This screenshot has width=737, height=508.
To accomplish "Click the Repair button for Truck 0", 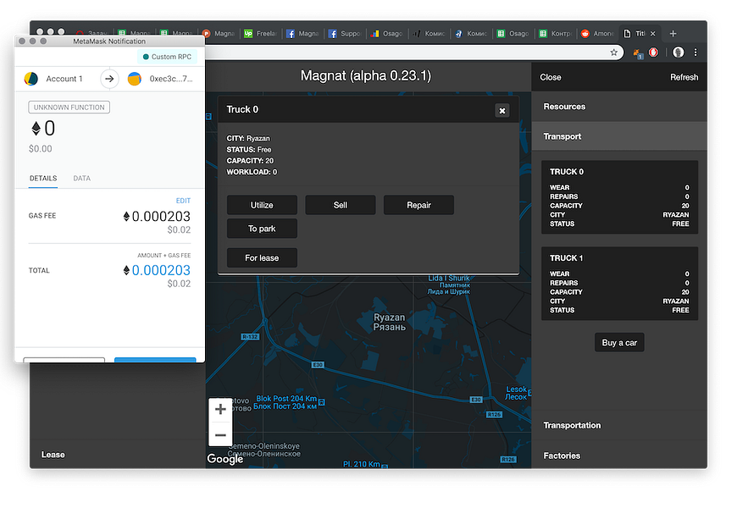I will click(418, 205).
